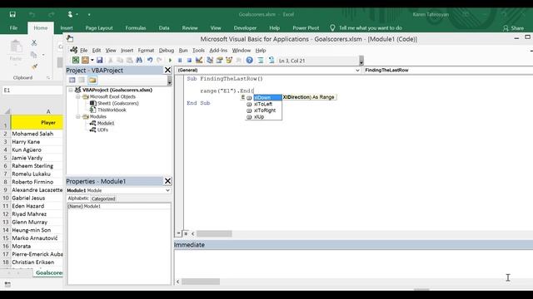This screenshot has height=299, width=533.
Task: Select UDFs module in project tree
Action: pyautogui.click(x=102, y=130)
